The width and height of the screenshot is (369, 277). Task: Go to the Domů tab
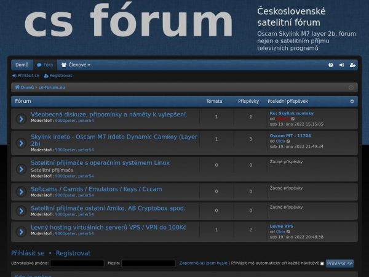(22, 65)
